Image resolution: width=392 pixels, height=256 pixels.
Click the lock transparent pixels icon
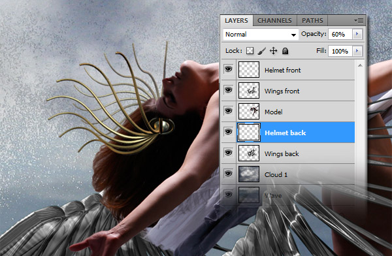250,51
